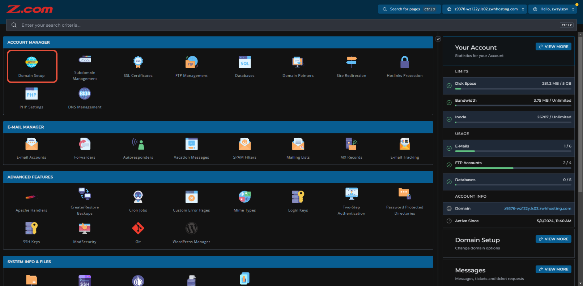Click the Account Manager section header

[x=218, y=42]
